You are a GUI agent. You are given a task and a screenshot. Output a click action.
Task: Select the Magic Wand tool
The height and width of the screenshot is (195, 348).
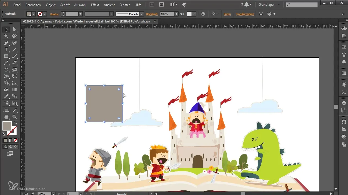click(x=6, y=36)
